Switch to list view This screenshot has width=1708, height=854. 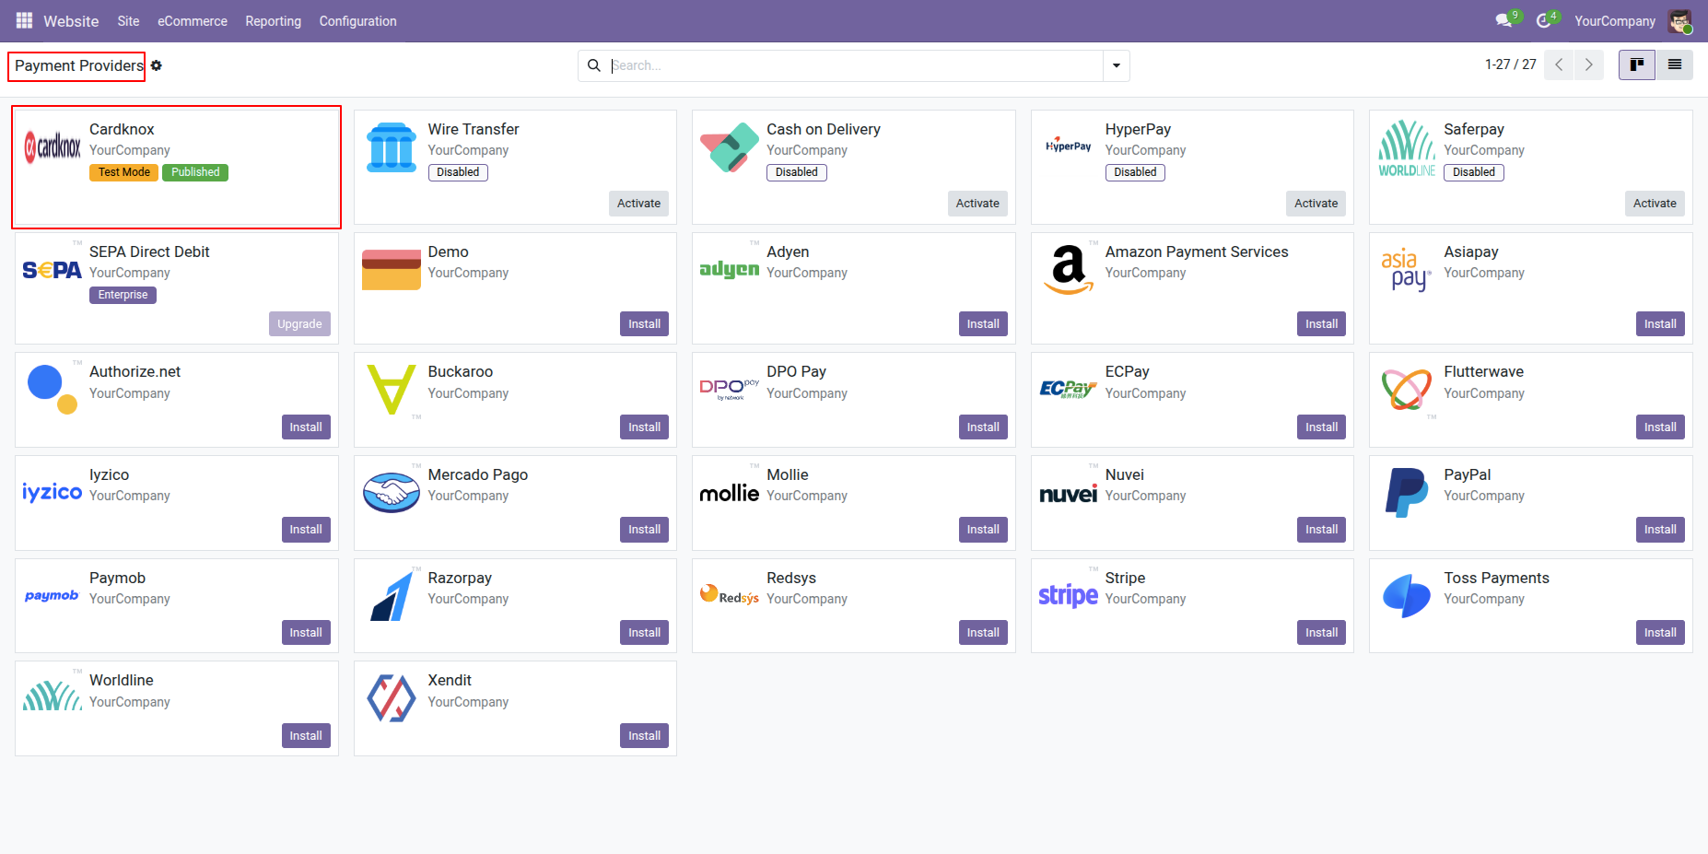pos(1675,64)
